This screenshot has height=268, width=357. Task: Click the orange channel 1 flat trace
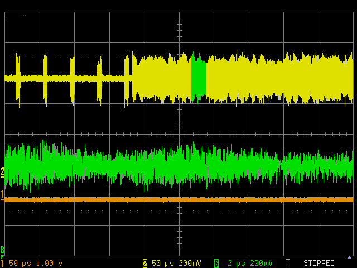179,200
